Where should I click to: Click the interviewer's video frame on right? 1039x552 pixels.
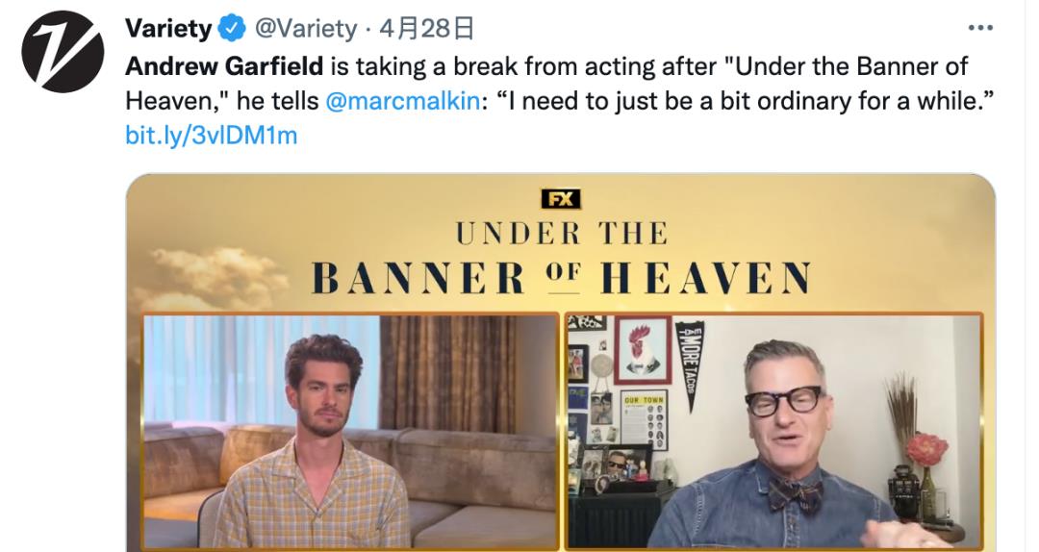click(x=773, y=431)
